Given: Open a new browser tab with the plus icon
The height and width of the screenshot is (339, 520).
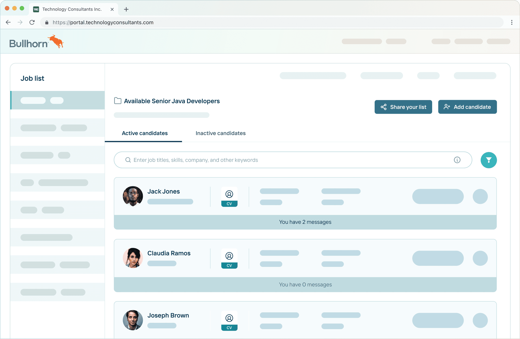Looking at the screenshot, I should (x=126, y=9).
